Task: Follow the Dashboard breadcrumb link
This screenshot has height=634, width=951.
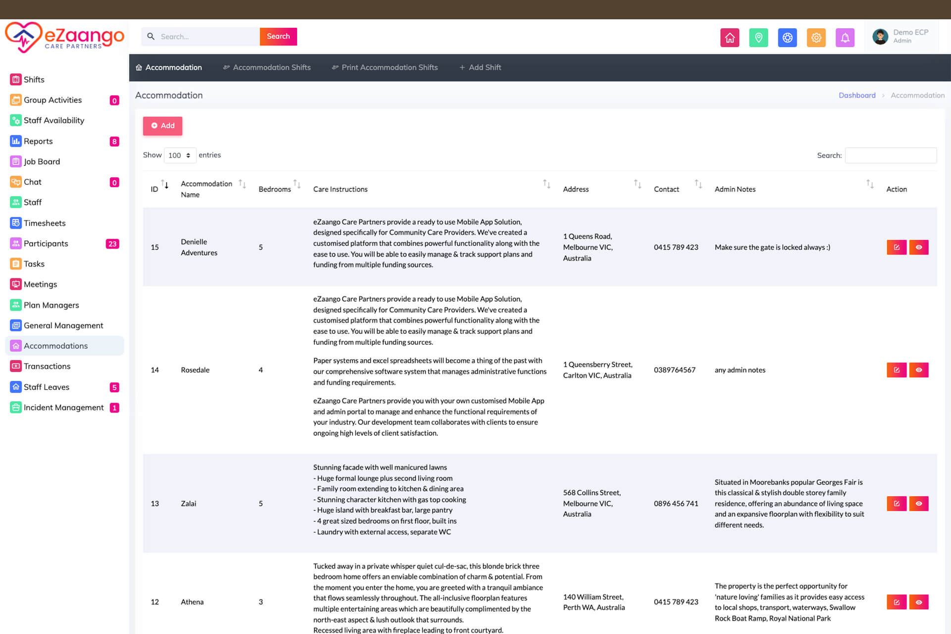Action: click(856, 95)
